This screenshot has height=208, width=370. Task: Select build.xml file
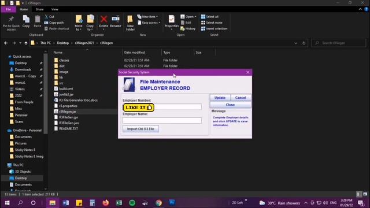point(66,88)
